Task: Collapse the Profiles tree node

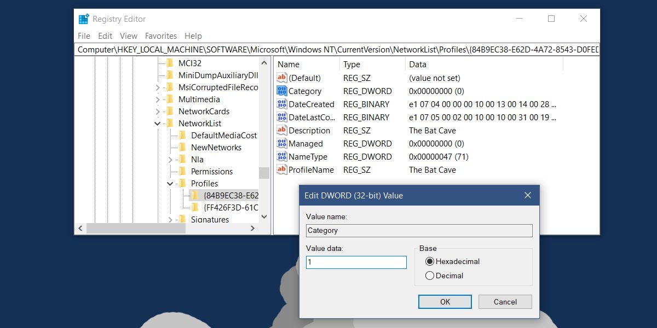Action: pos(170,184)
